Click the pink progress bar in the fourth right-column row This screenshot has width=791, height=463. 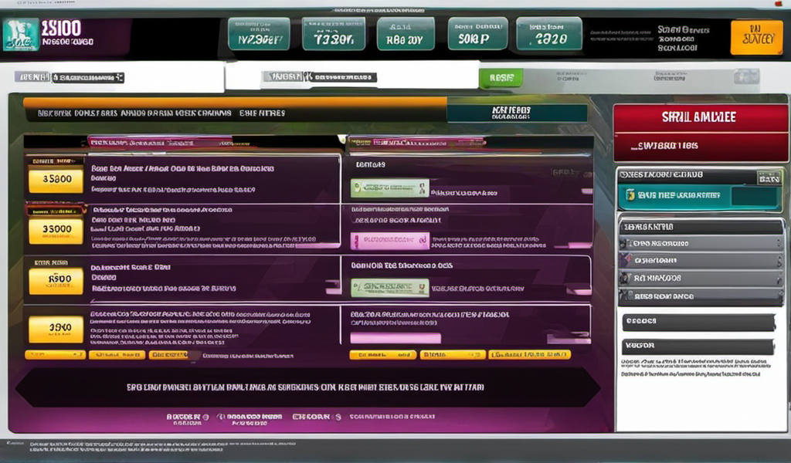coord(395,338)
